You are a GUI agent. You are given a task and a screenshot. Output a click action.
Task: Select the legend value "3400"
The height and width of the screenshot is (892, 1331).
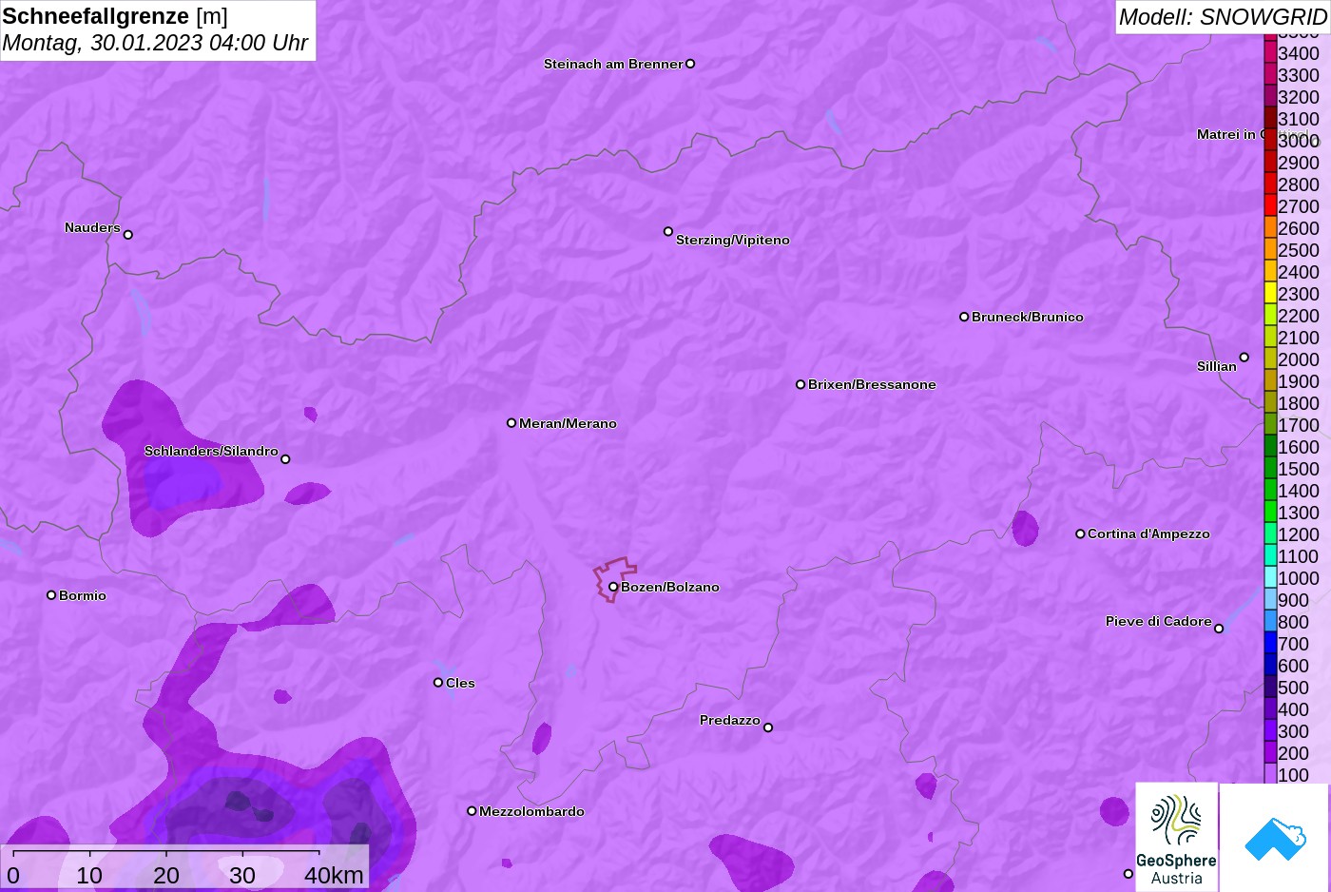pos(1299,53)
